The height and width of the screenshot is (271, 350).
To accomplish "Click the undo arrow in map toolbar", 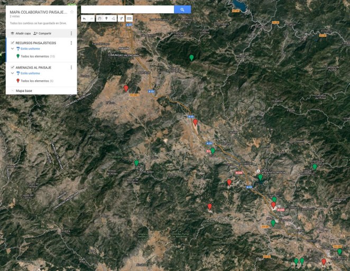I will [x=85, y=18].
